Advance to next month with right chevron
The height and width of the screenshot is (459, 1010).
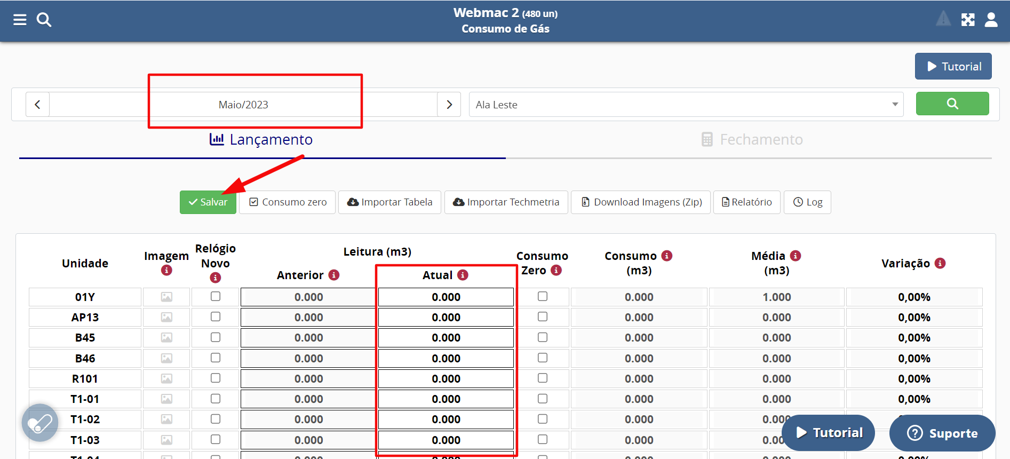point(449,105)
